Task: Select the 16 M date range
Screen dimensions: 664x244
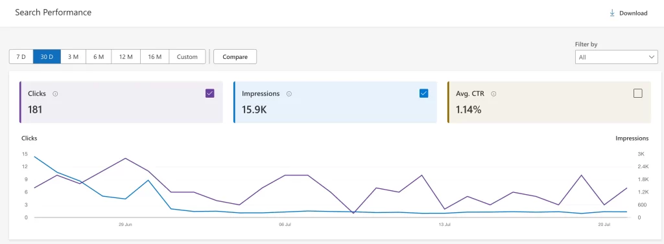Action: coord(155,57)
